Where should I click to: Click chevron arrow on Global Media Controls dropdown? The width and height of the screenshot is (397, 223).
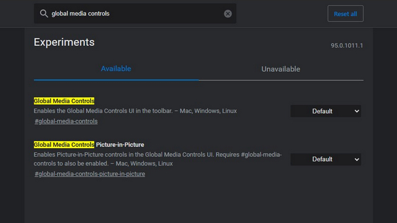coord(357,111)
